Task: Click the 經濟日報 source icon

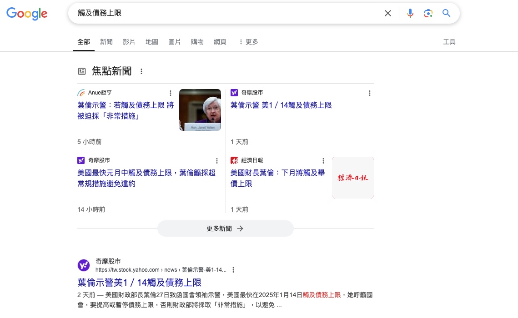Action: 234,160
